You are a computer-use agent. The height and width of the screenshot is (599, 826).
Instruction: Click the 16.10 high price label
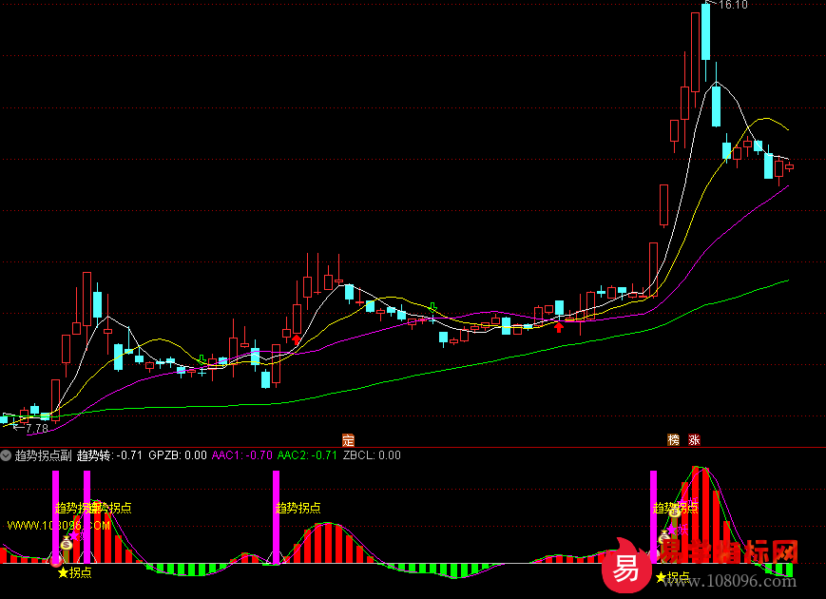[x=733, y=6]
